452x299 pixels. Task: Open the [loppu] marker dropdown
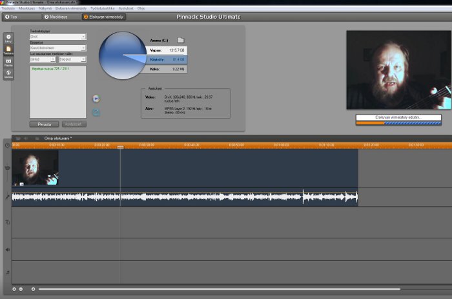click(72, 59)
